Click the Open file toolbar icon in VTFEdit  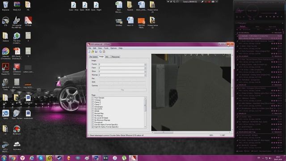point(93,52)
